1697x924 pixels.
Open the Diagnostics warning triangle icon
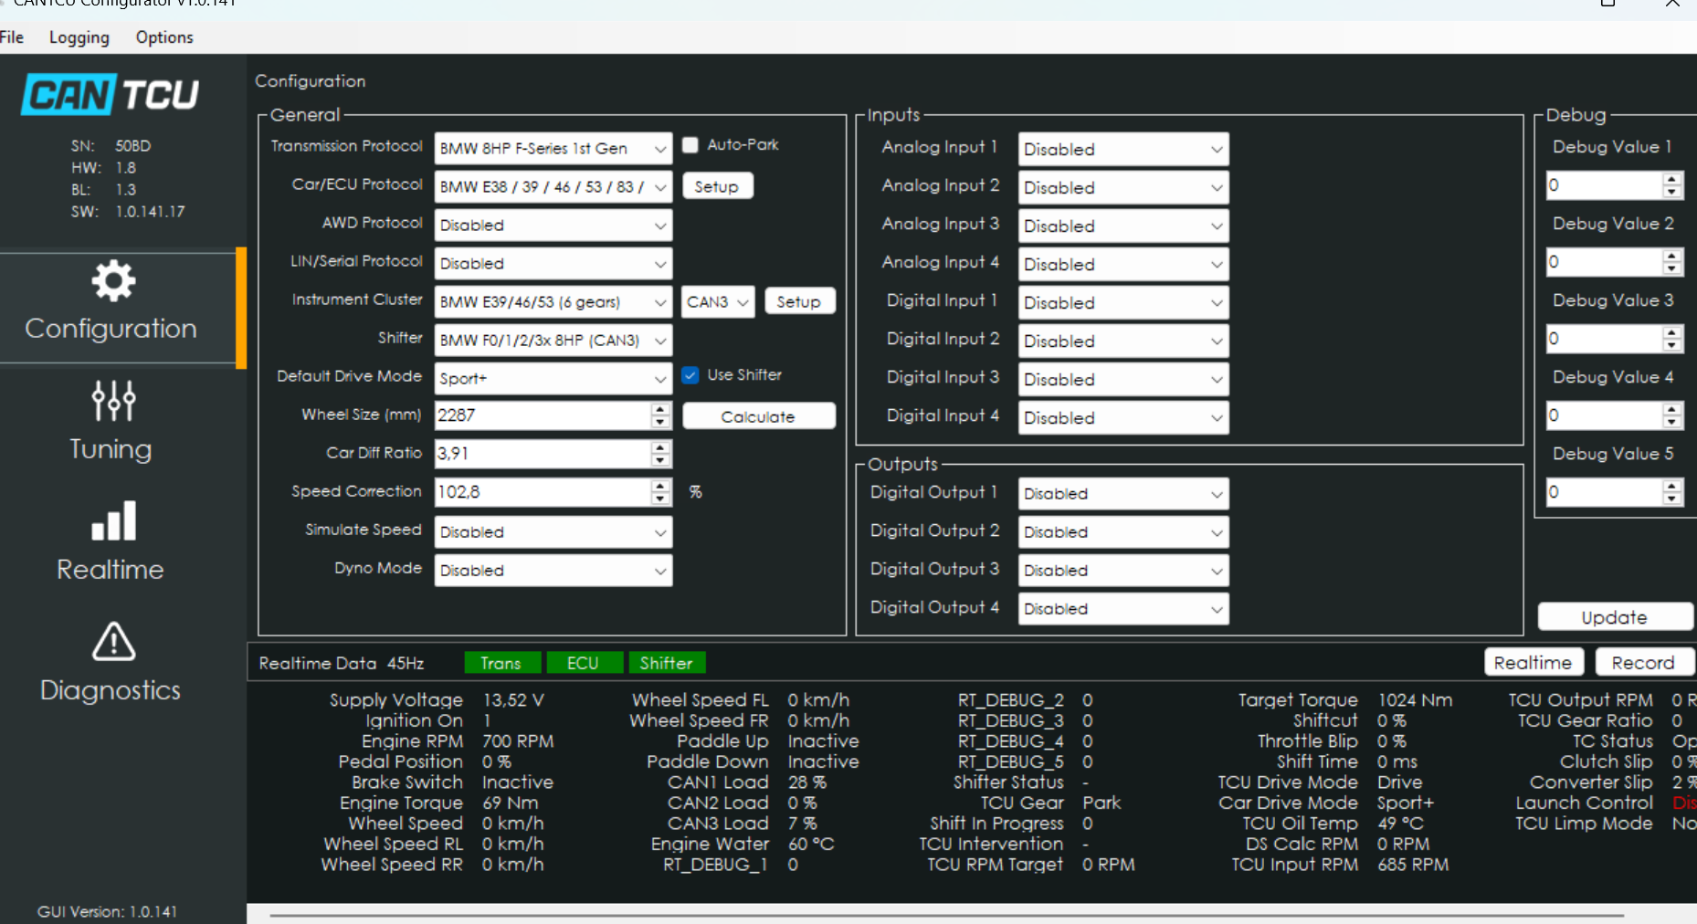point(113,642)
